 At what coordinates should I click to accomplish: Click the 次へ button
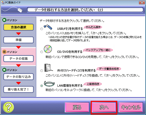tap(104, 107)
